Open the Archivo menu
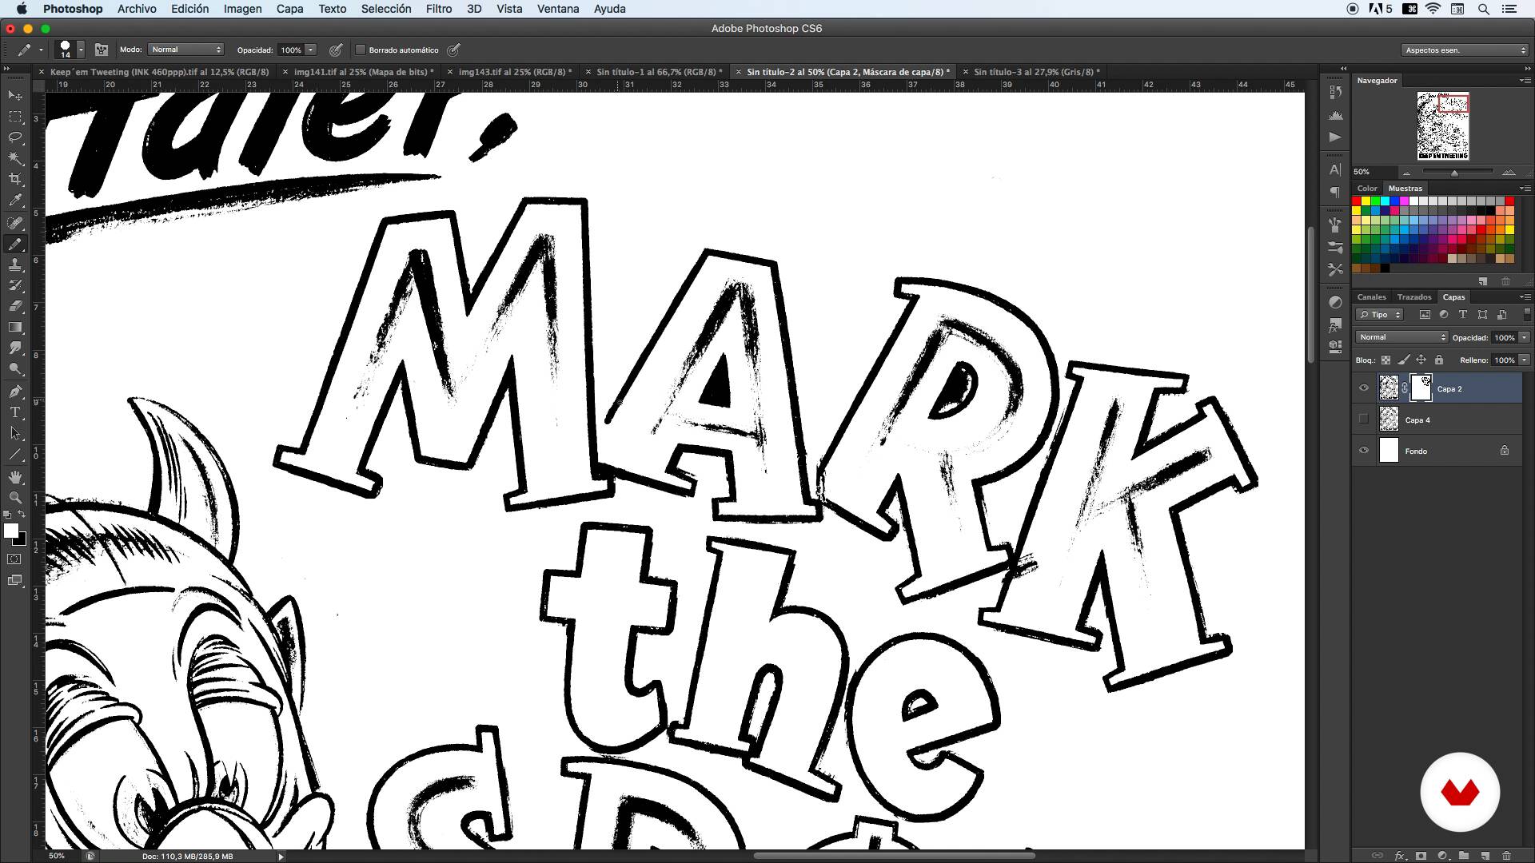Viewport: 1535px width, 863px height. coord(137,9)
